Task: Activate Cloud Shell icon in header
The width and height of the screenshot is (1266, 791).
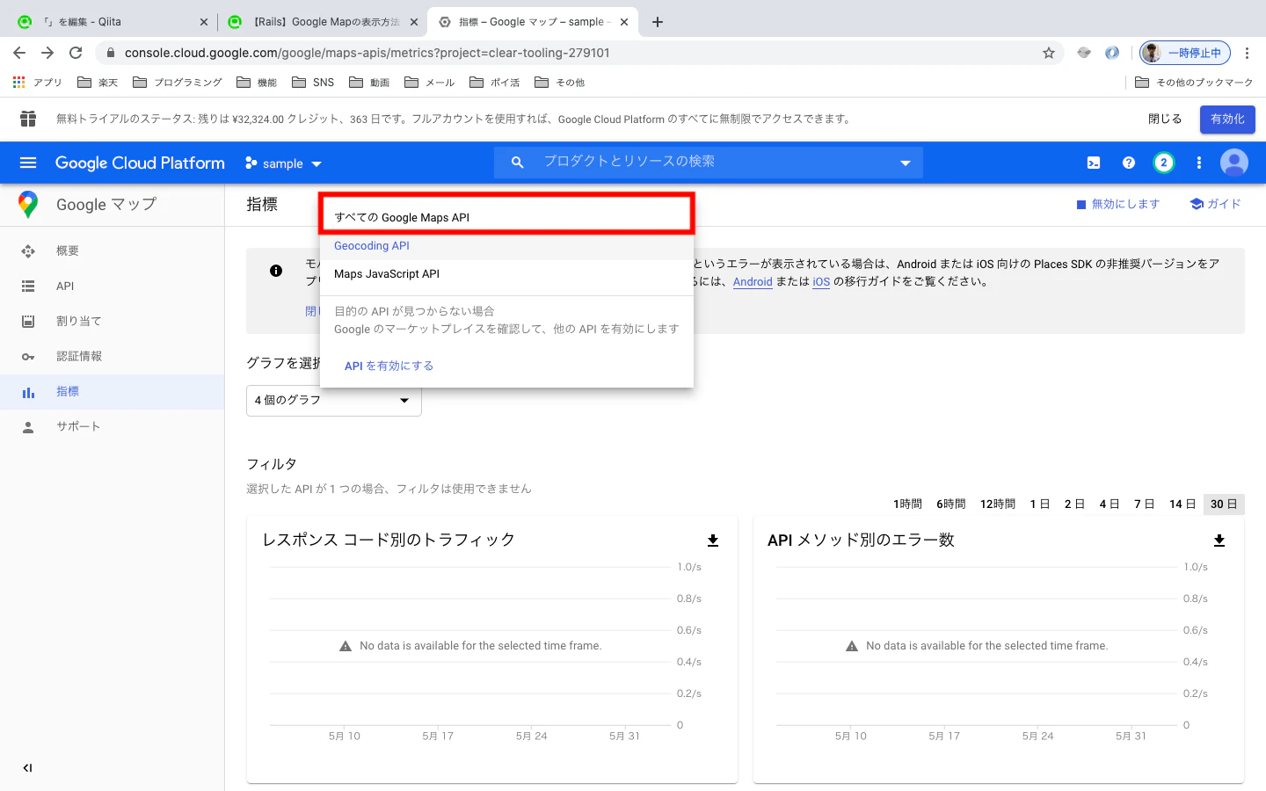Action: click(x=1094, y=163)
